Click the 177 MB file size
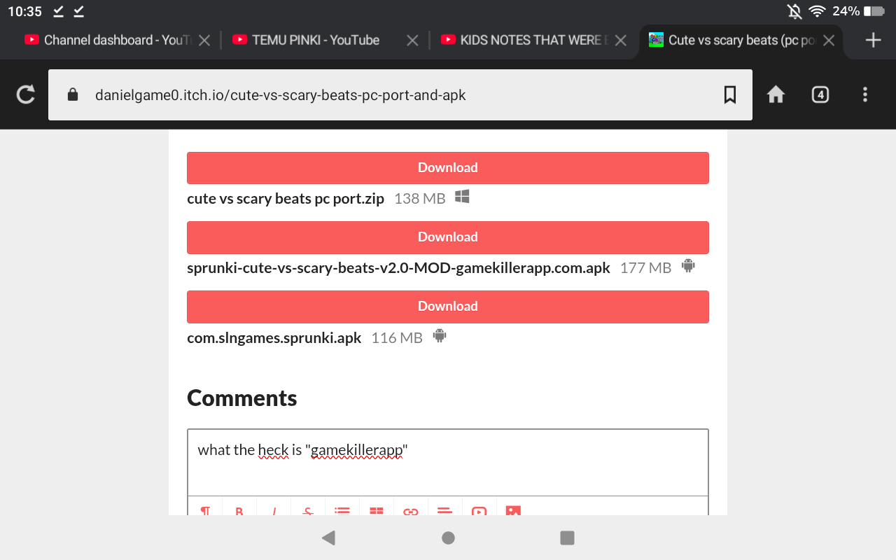Viewport: 896px width, 560px height. point(645,268)
